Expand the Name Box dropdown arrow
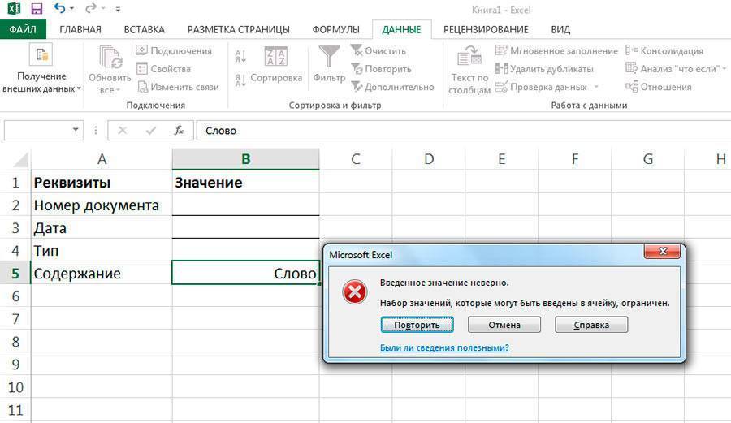This screenshot has height=423, width=731. tap(77, 130)
